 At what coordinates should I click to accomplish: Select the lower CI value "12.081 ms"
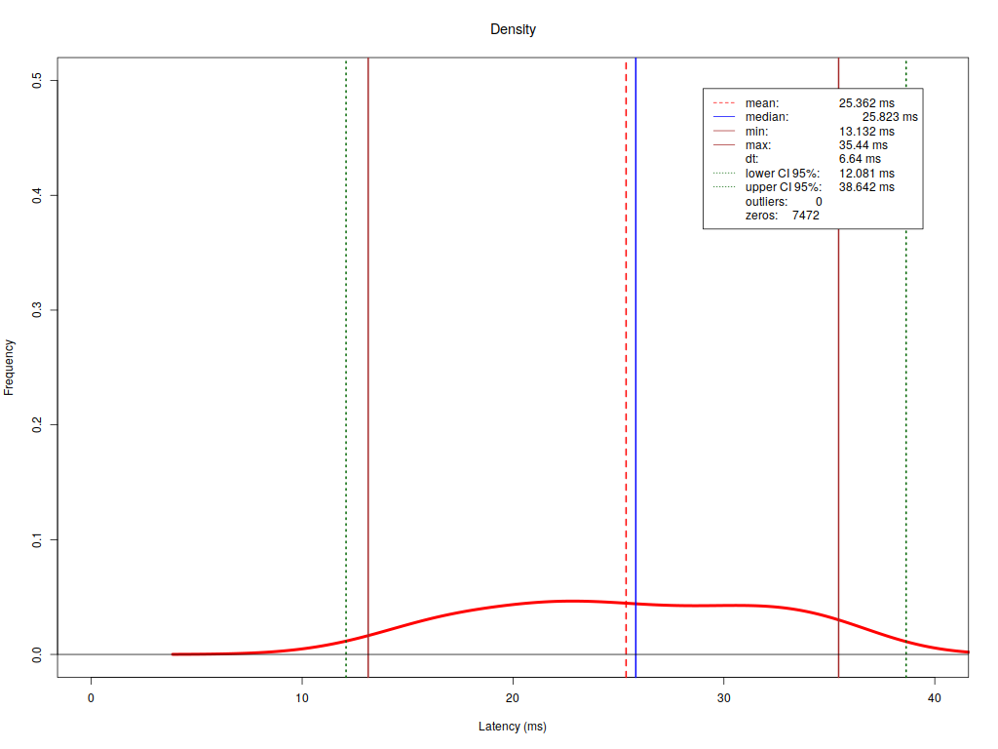click(x=866, y=174)
